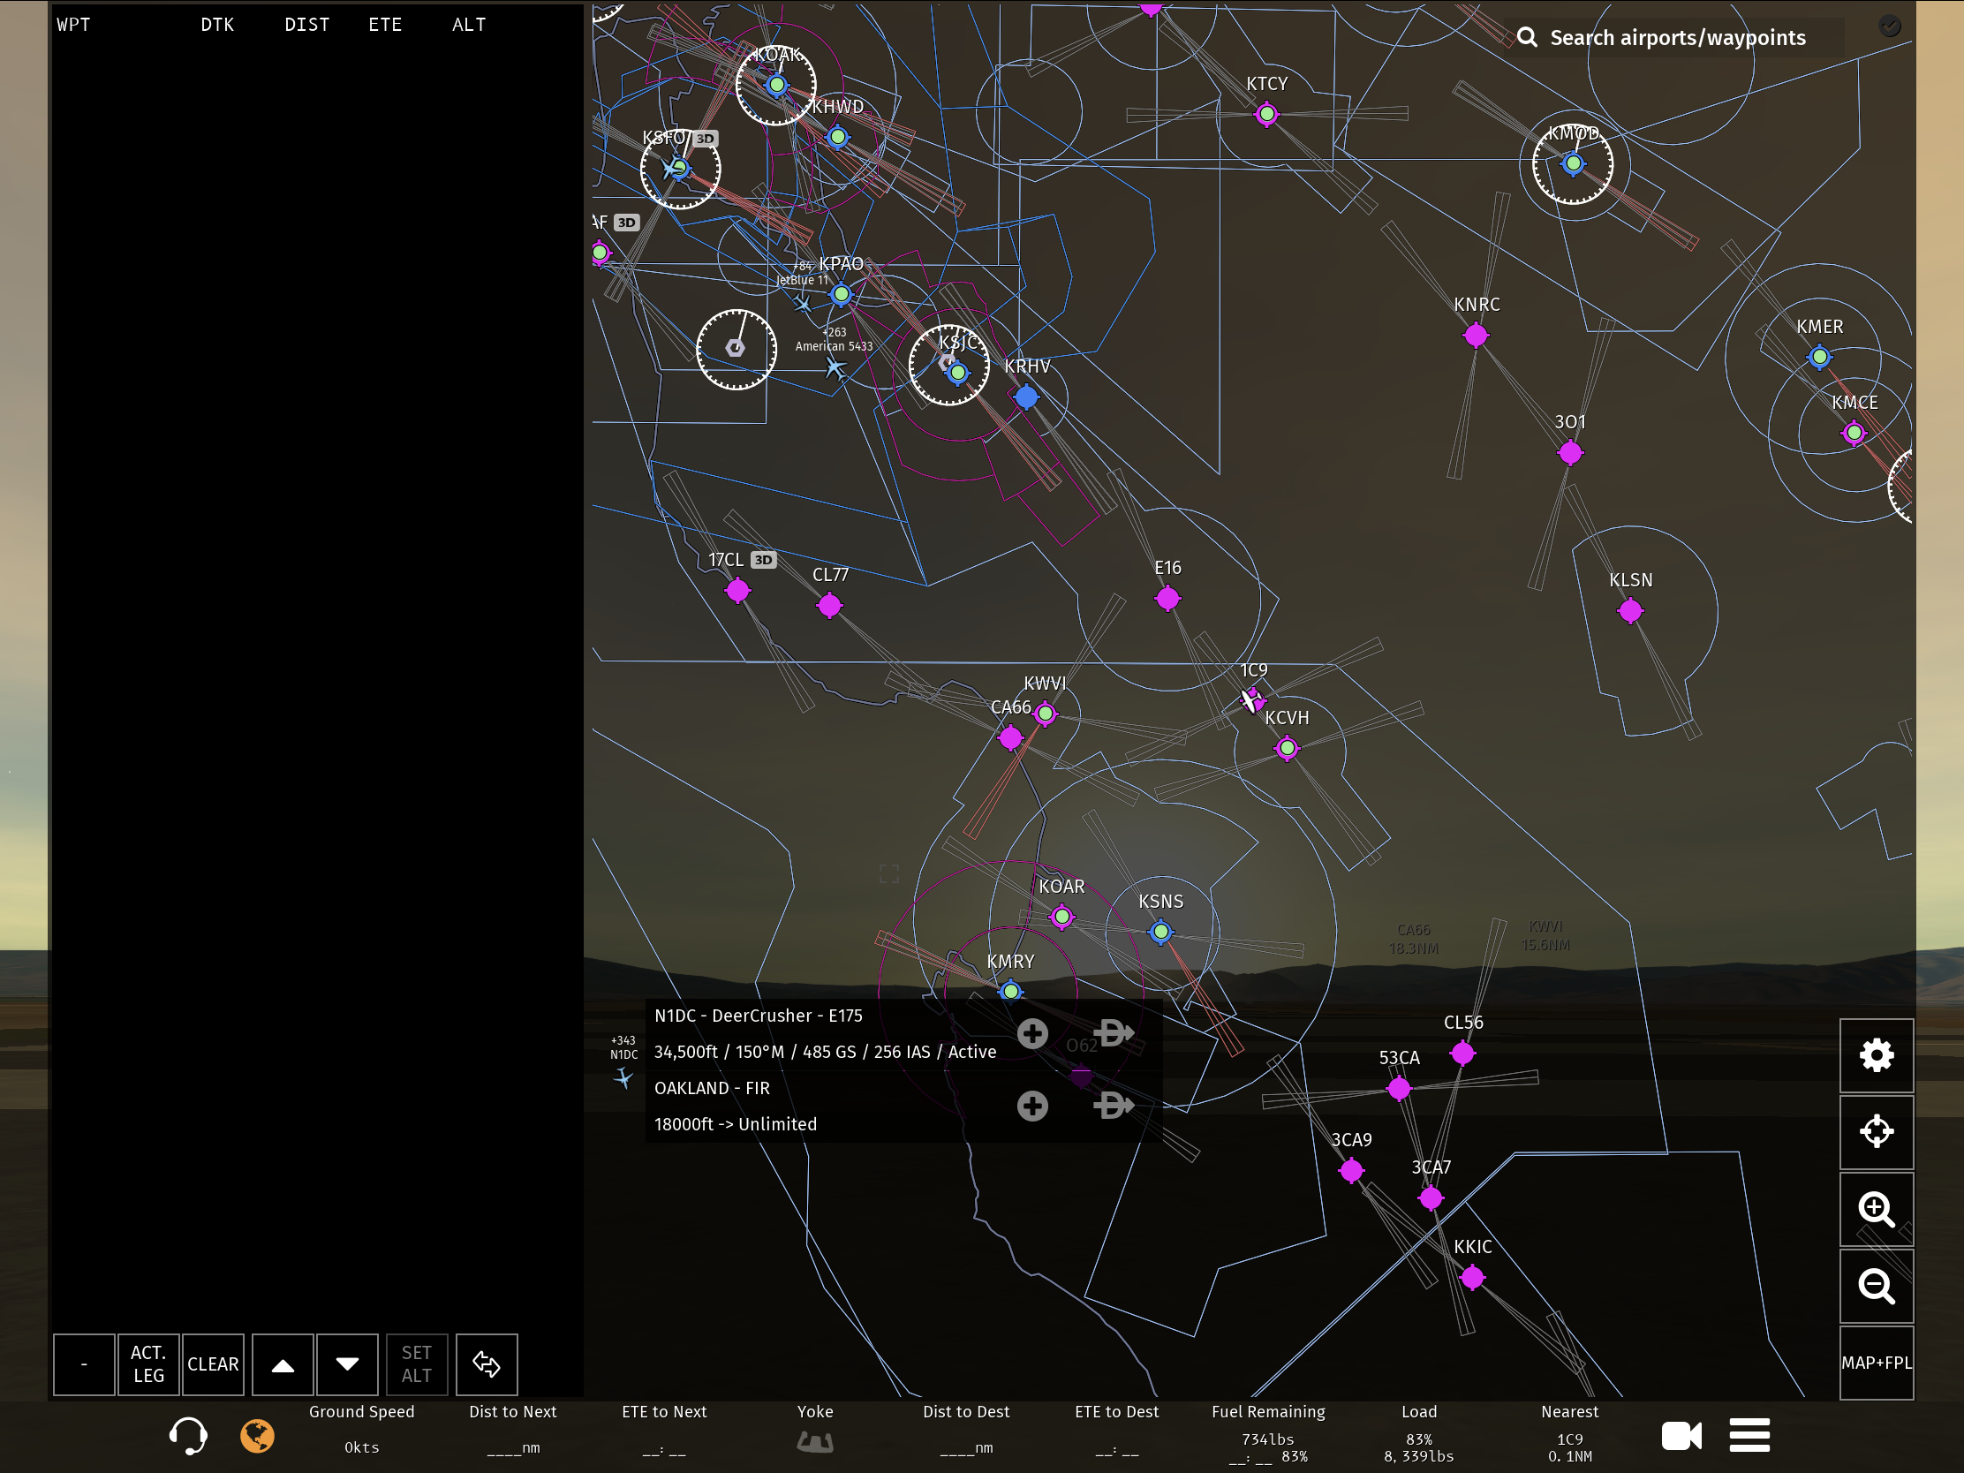
Task: Click CLEAR flight plan button
Action: coord(212,1363)
